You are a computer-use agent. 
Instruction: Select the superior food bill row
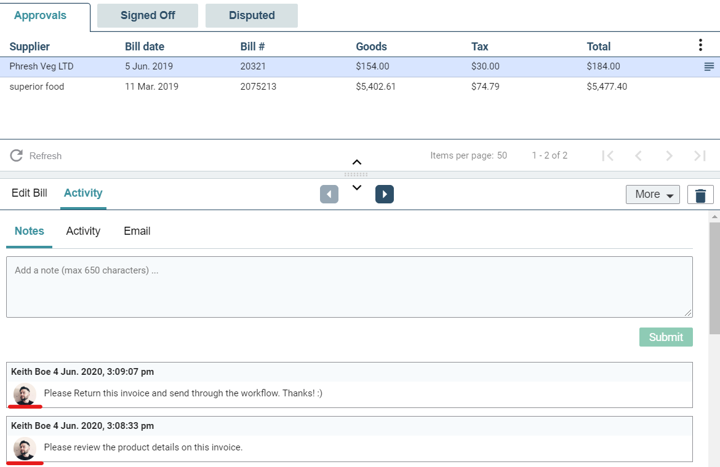360,87
